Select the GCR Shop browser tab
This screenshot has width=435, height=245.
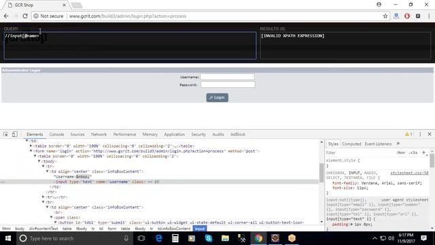tap(36, 5)
